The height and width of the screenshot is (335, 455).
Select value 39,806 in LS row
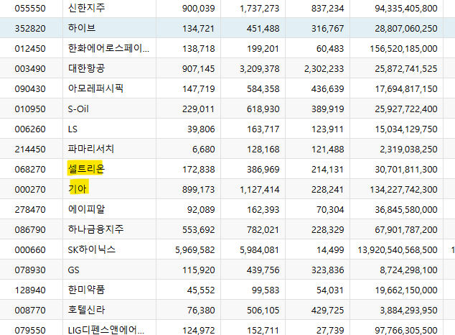click(201, 129)
